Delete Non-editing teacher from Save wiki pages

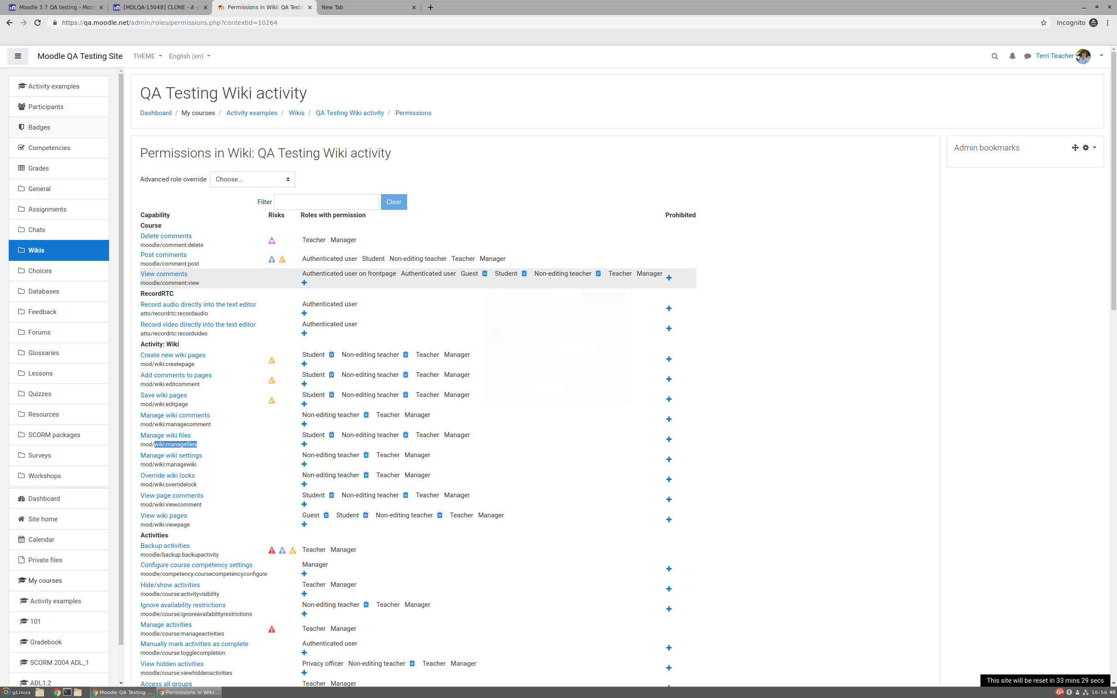point(405,395)
